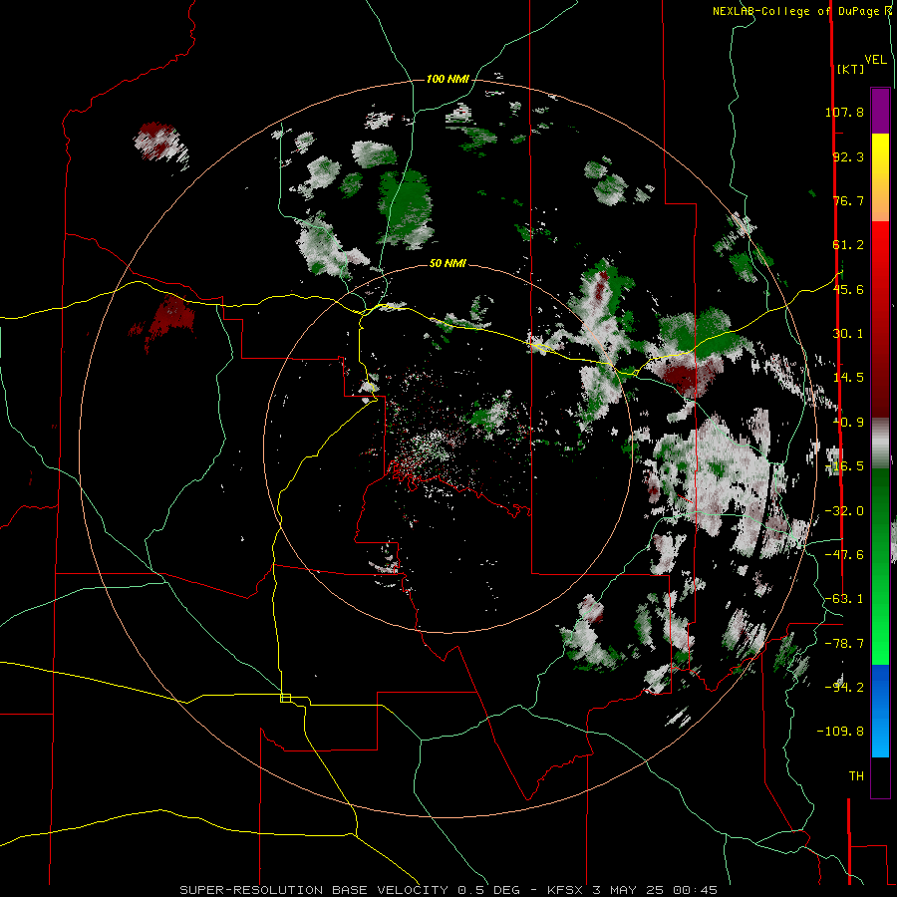
Task: Click the 107.8 legend value
Action: click(844, 112)
